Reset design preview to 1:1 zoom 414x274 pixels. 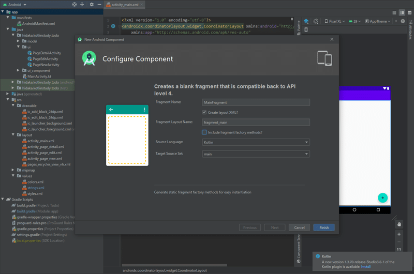tap(399, 249)
